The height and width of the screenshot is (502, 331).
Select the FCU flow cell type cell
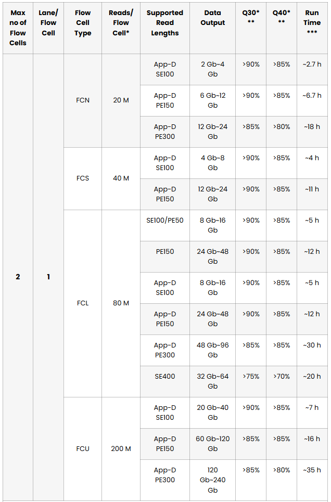tap(83, 449)
